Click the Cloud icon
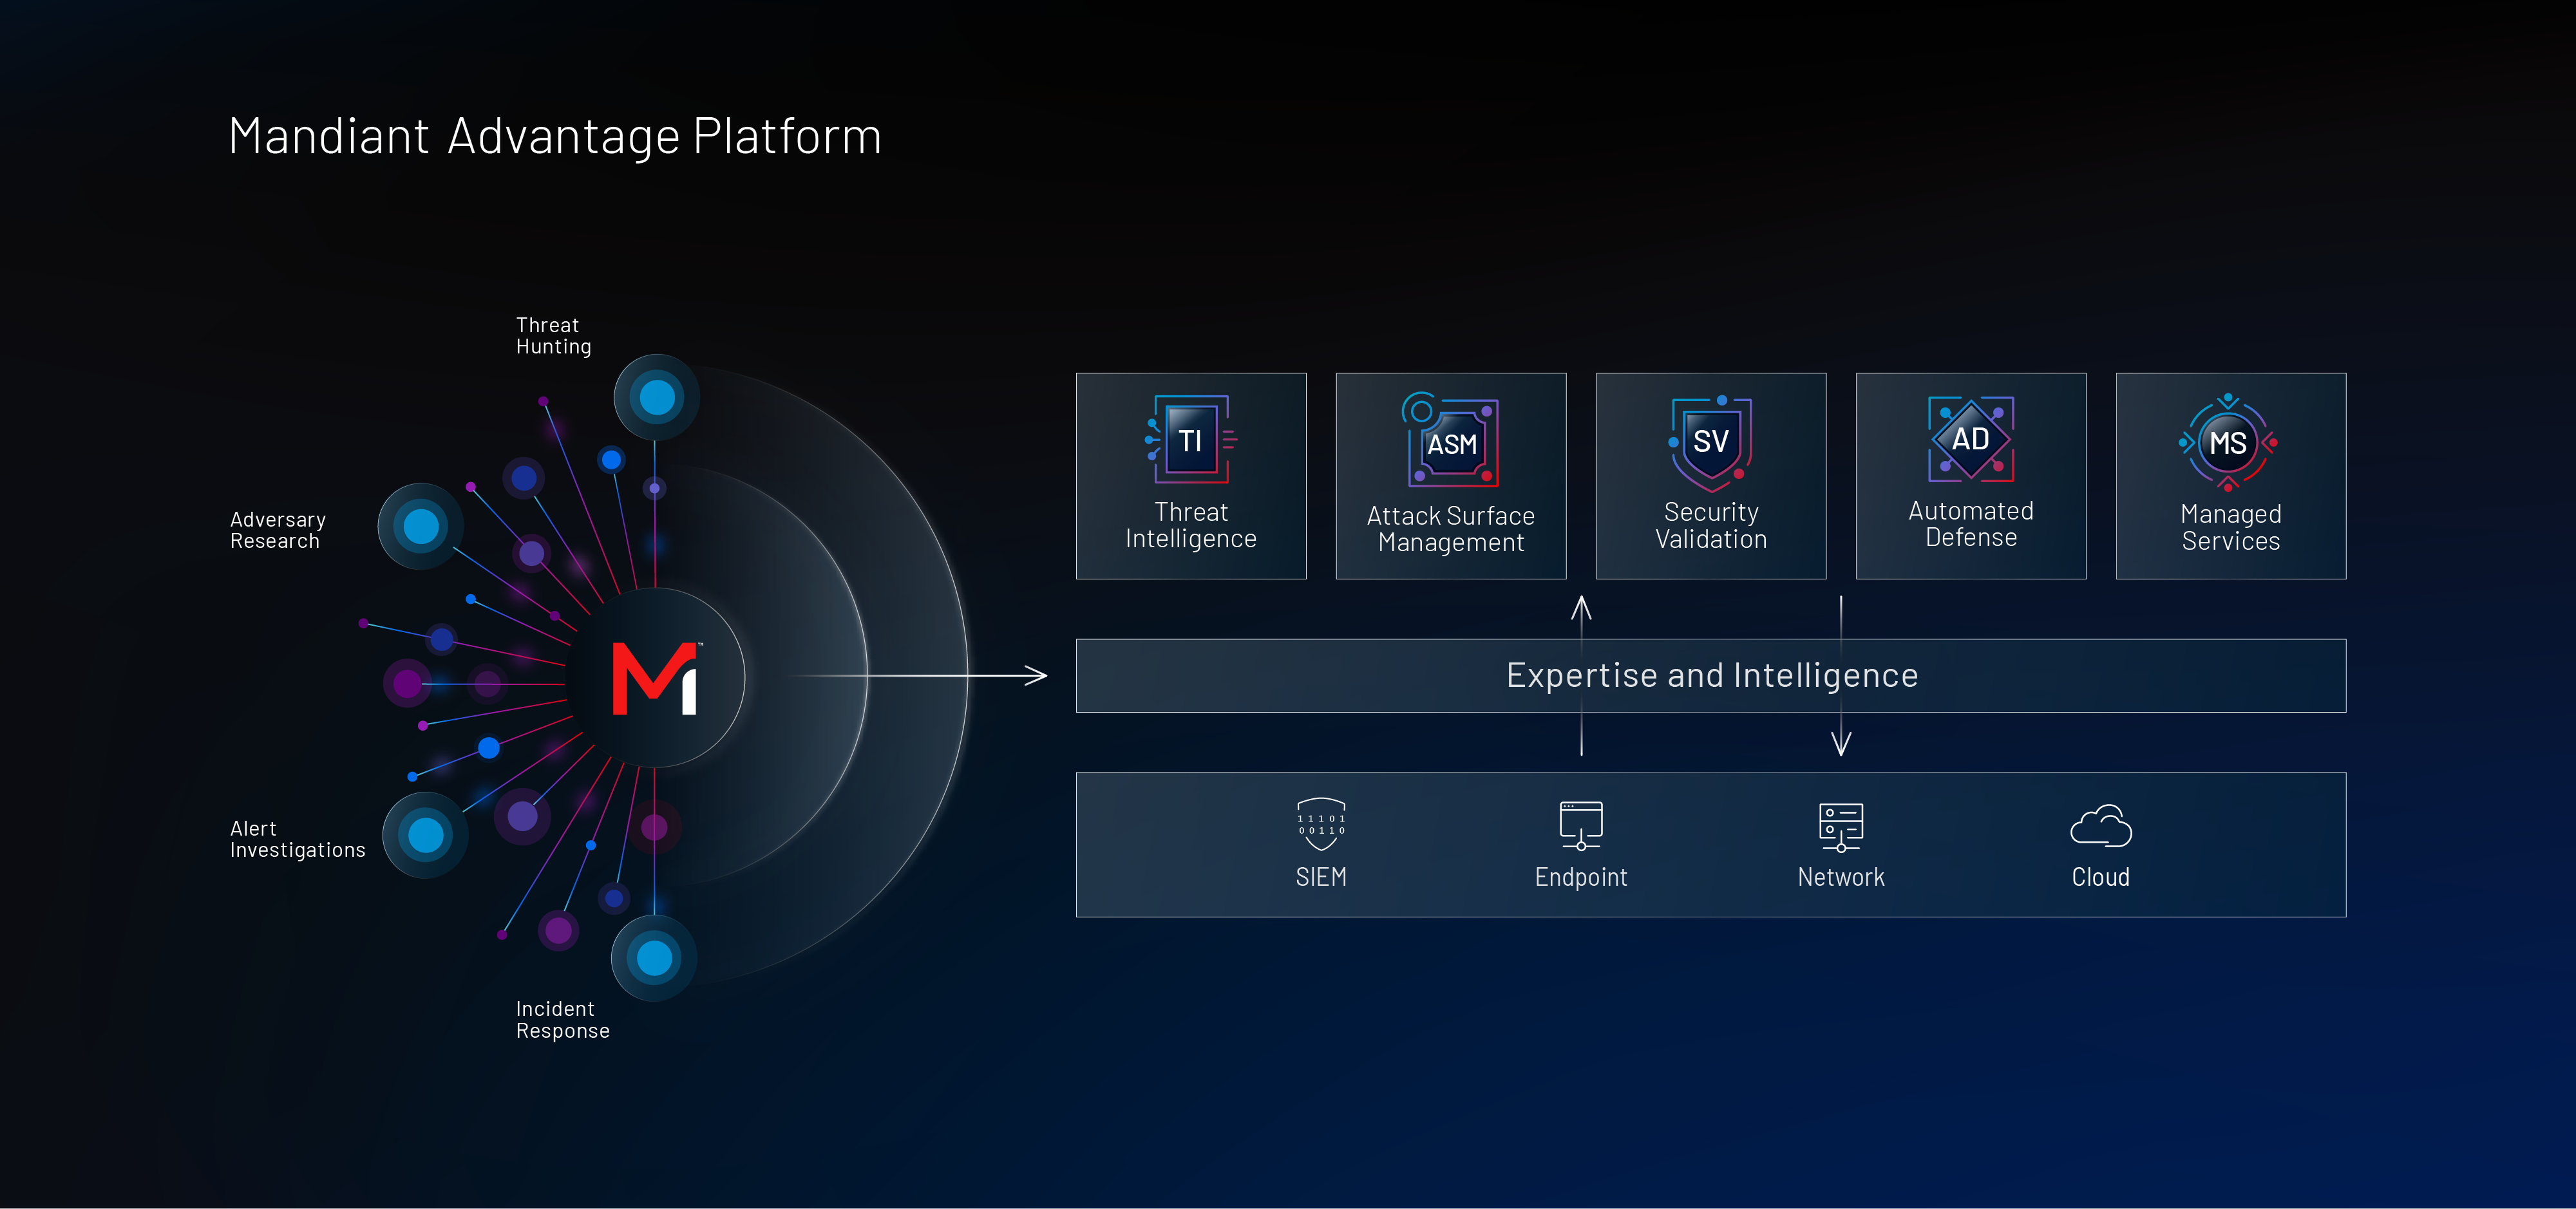 2101,826
